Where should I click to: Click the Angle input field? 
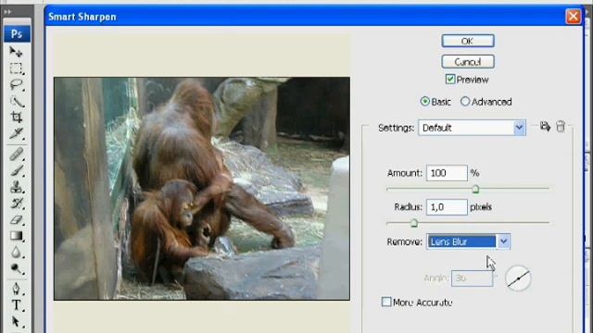[472, 278]
